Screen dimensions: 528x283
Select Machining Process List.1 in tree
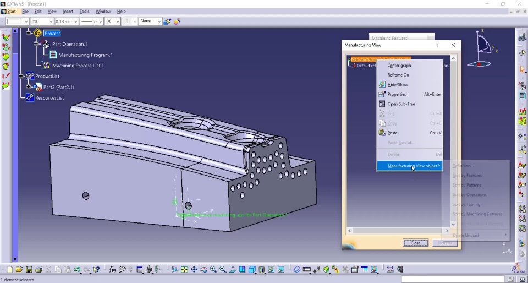coord(78,66)
